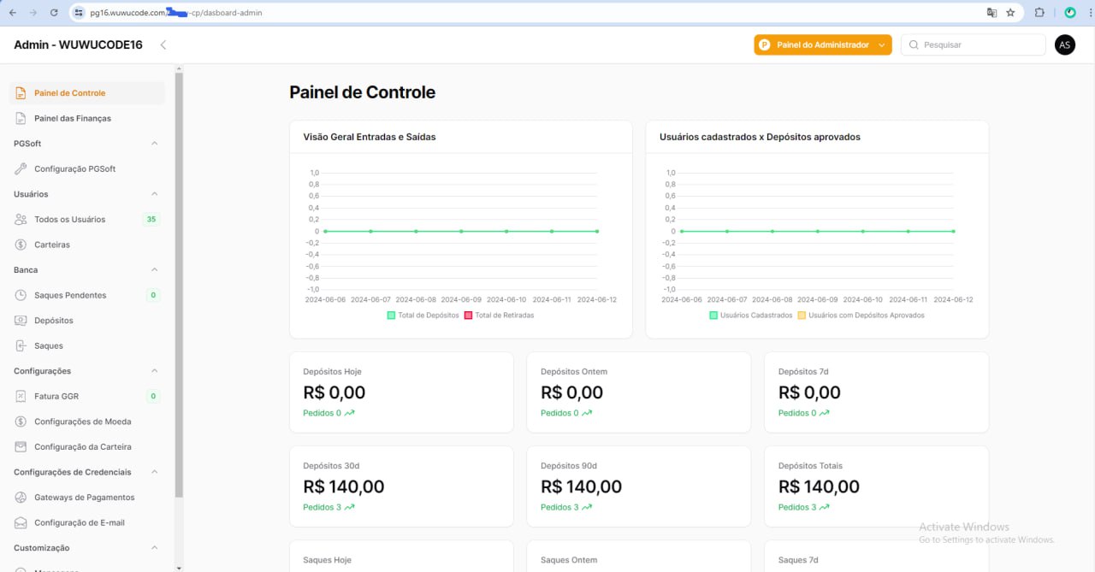Toggle the Total de Depósitos legend series
The image size is (1095, 572).
423,315
